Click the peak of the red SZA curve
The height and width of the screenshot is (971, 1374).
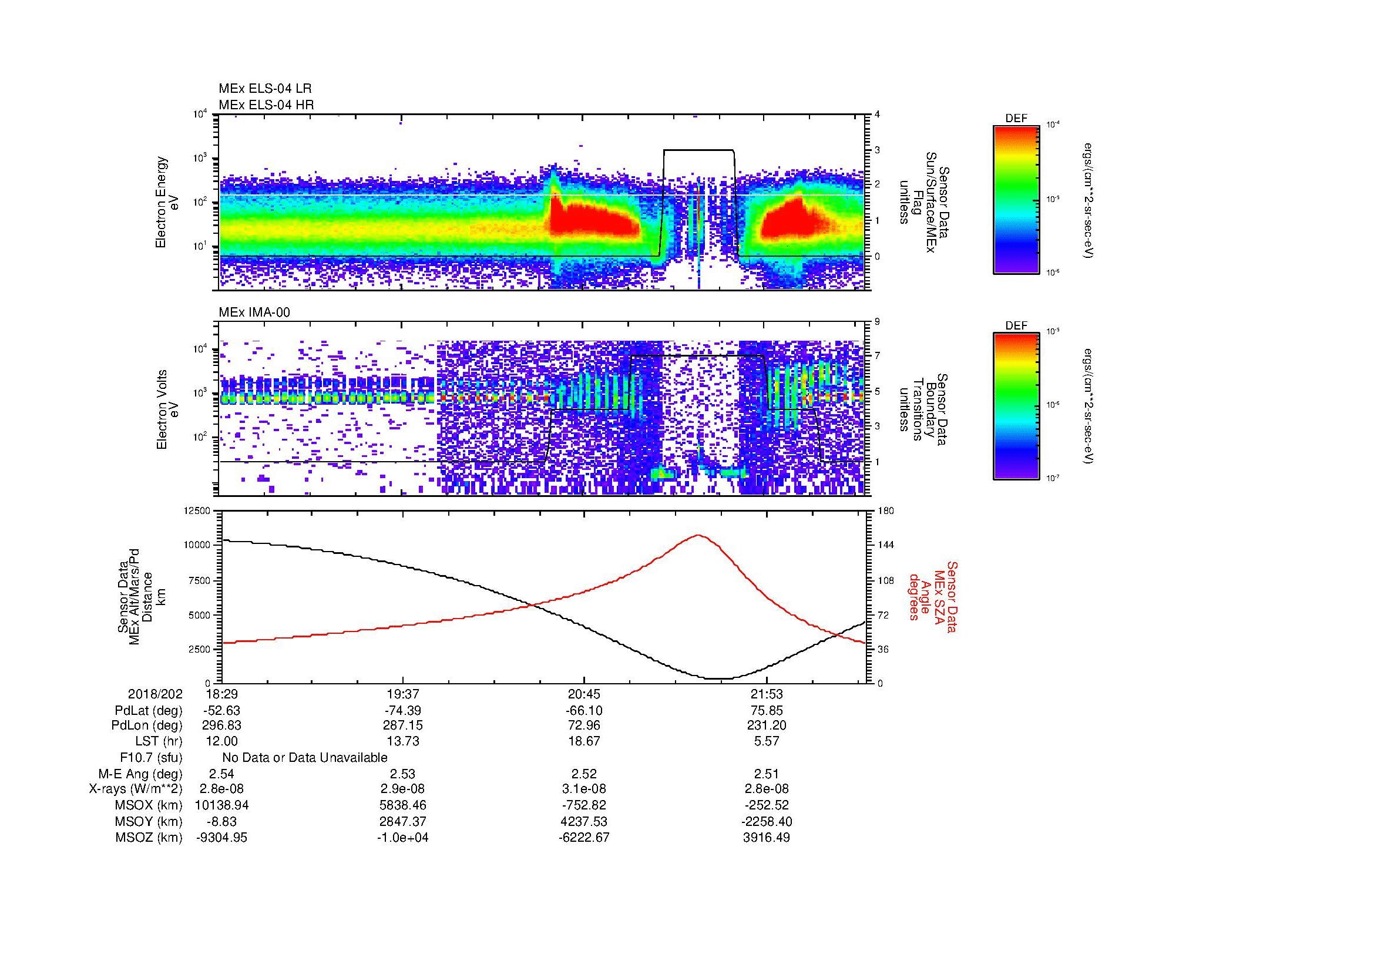(698, 536)
